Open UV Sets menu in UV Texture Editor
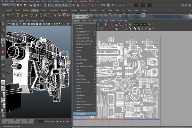 (x=120, y=21)
